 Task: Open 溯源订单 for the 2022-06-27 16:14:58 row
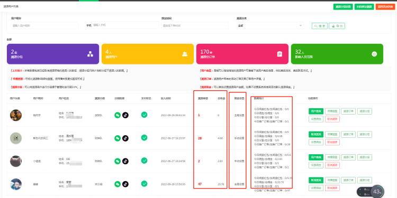click(348, 157)
